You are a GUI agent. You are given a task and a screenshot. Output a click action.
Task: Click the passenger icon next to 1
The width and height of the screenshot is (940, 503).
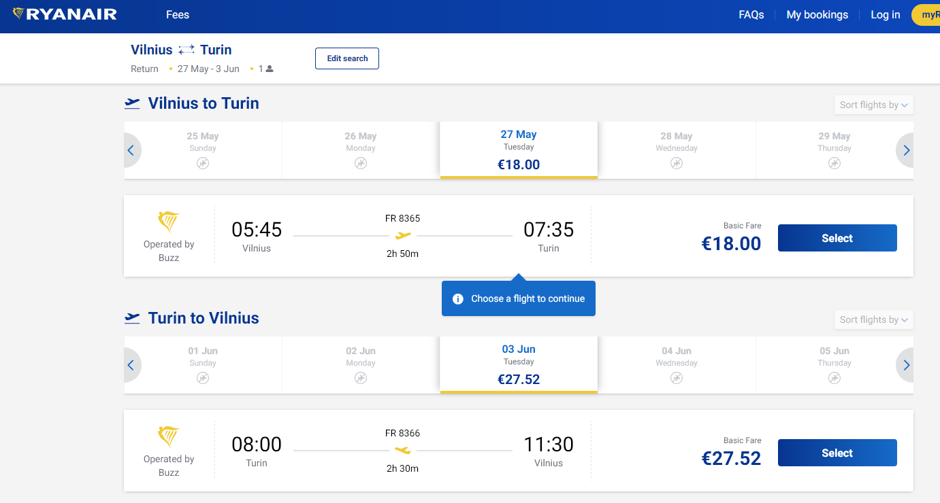click(x=270, y=69)
